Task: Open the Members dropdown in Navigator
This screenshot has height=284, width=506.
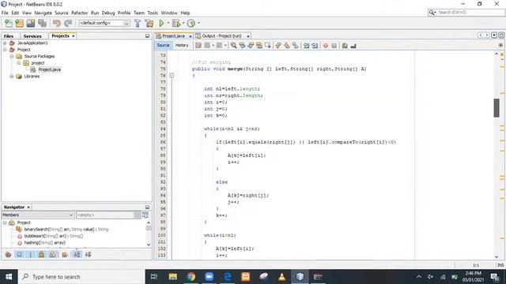Action: [x=38, y=215]
